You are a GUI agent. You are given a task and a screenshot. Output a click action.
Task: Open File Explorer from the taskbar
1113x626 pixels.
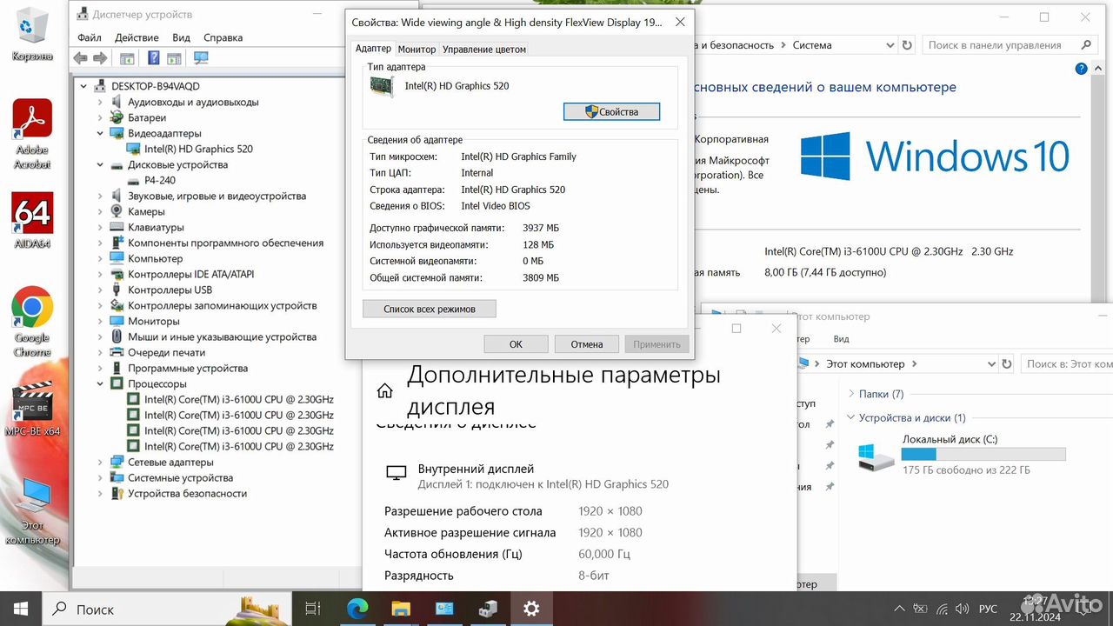click(400, 609)
